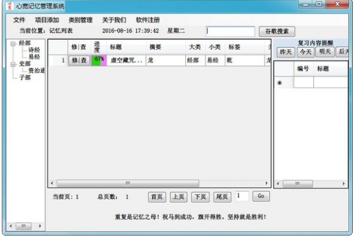Click the Go button
The width and height of the screenshot is (355, 236).
(261, 196)
